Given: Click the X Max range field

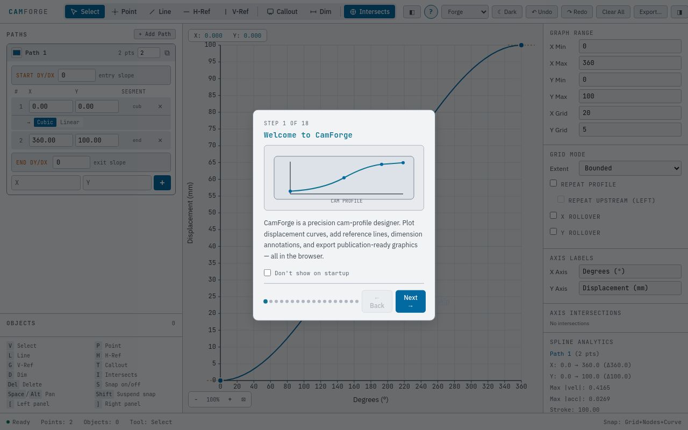Looking at the screenshot, I should (x=630, y=63).
